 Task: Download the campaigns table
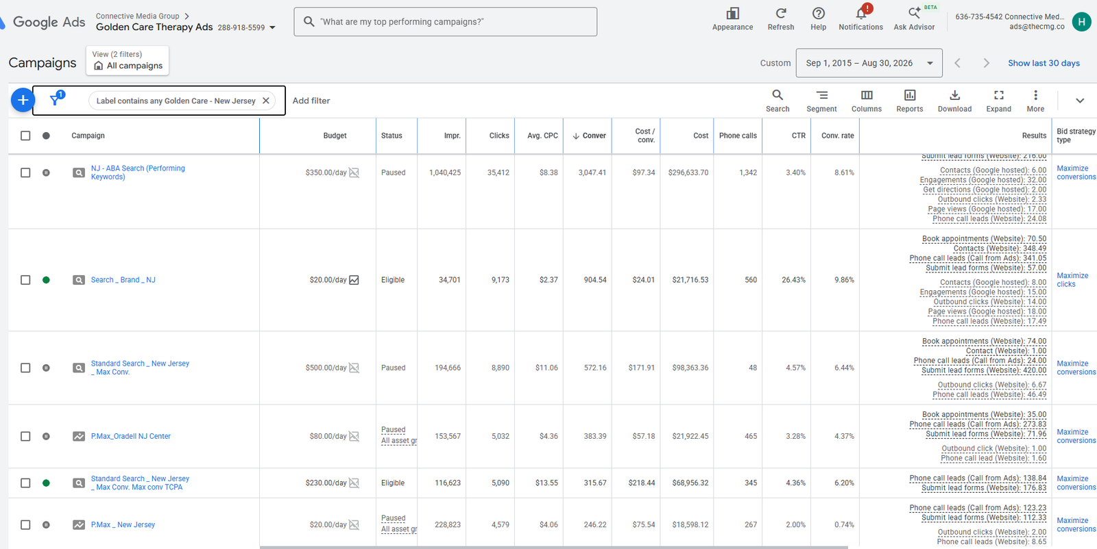point(954,101)
